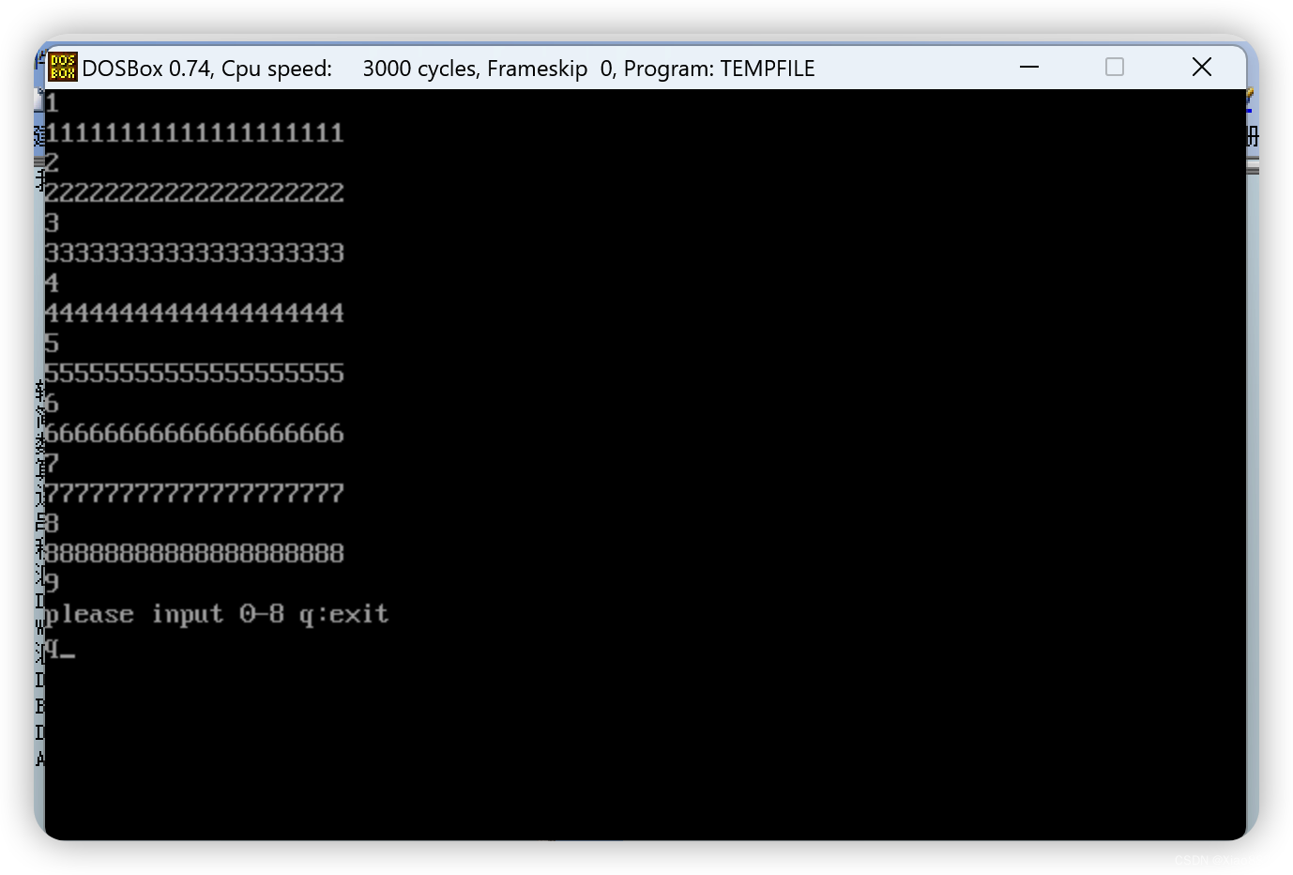The height and width of the screenshot is (875, 1293).
Task: Click the row of 3s output line
Action: pyautogui.click(x=194, y=253)
